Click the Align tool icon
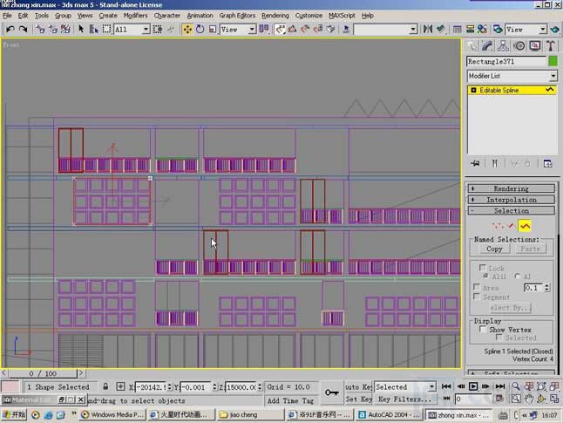This screenshot has height=423, width=563. pos(441,29)
